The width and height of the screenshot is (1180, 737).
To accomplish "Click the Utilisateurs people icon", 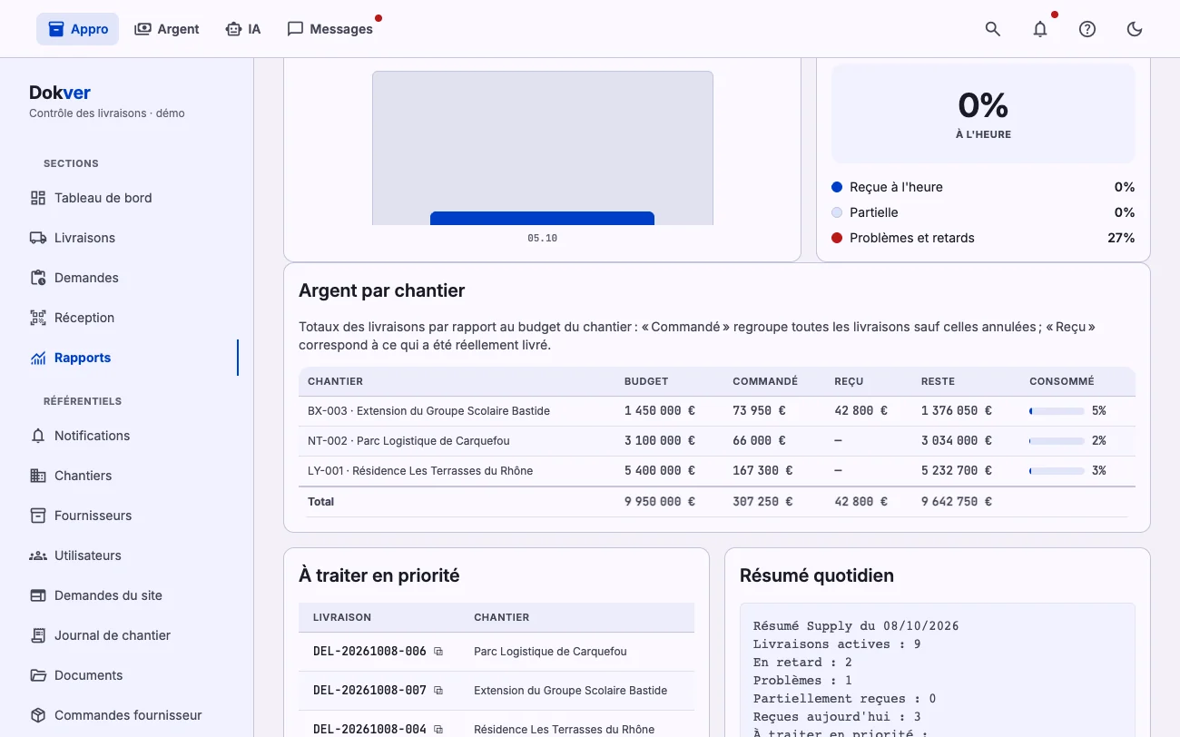I will click(38, 555).
